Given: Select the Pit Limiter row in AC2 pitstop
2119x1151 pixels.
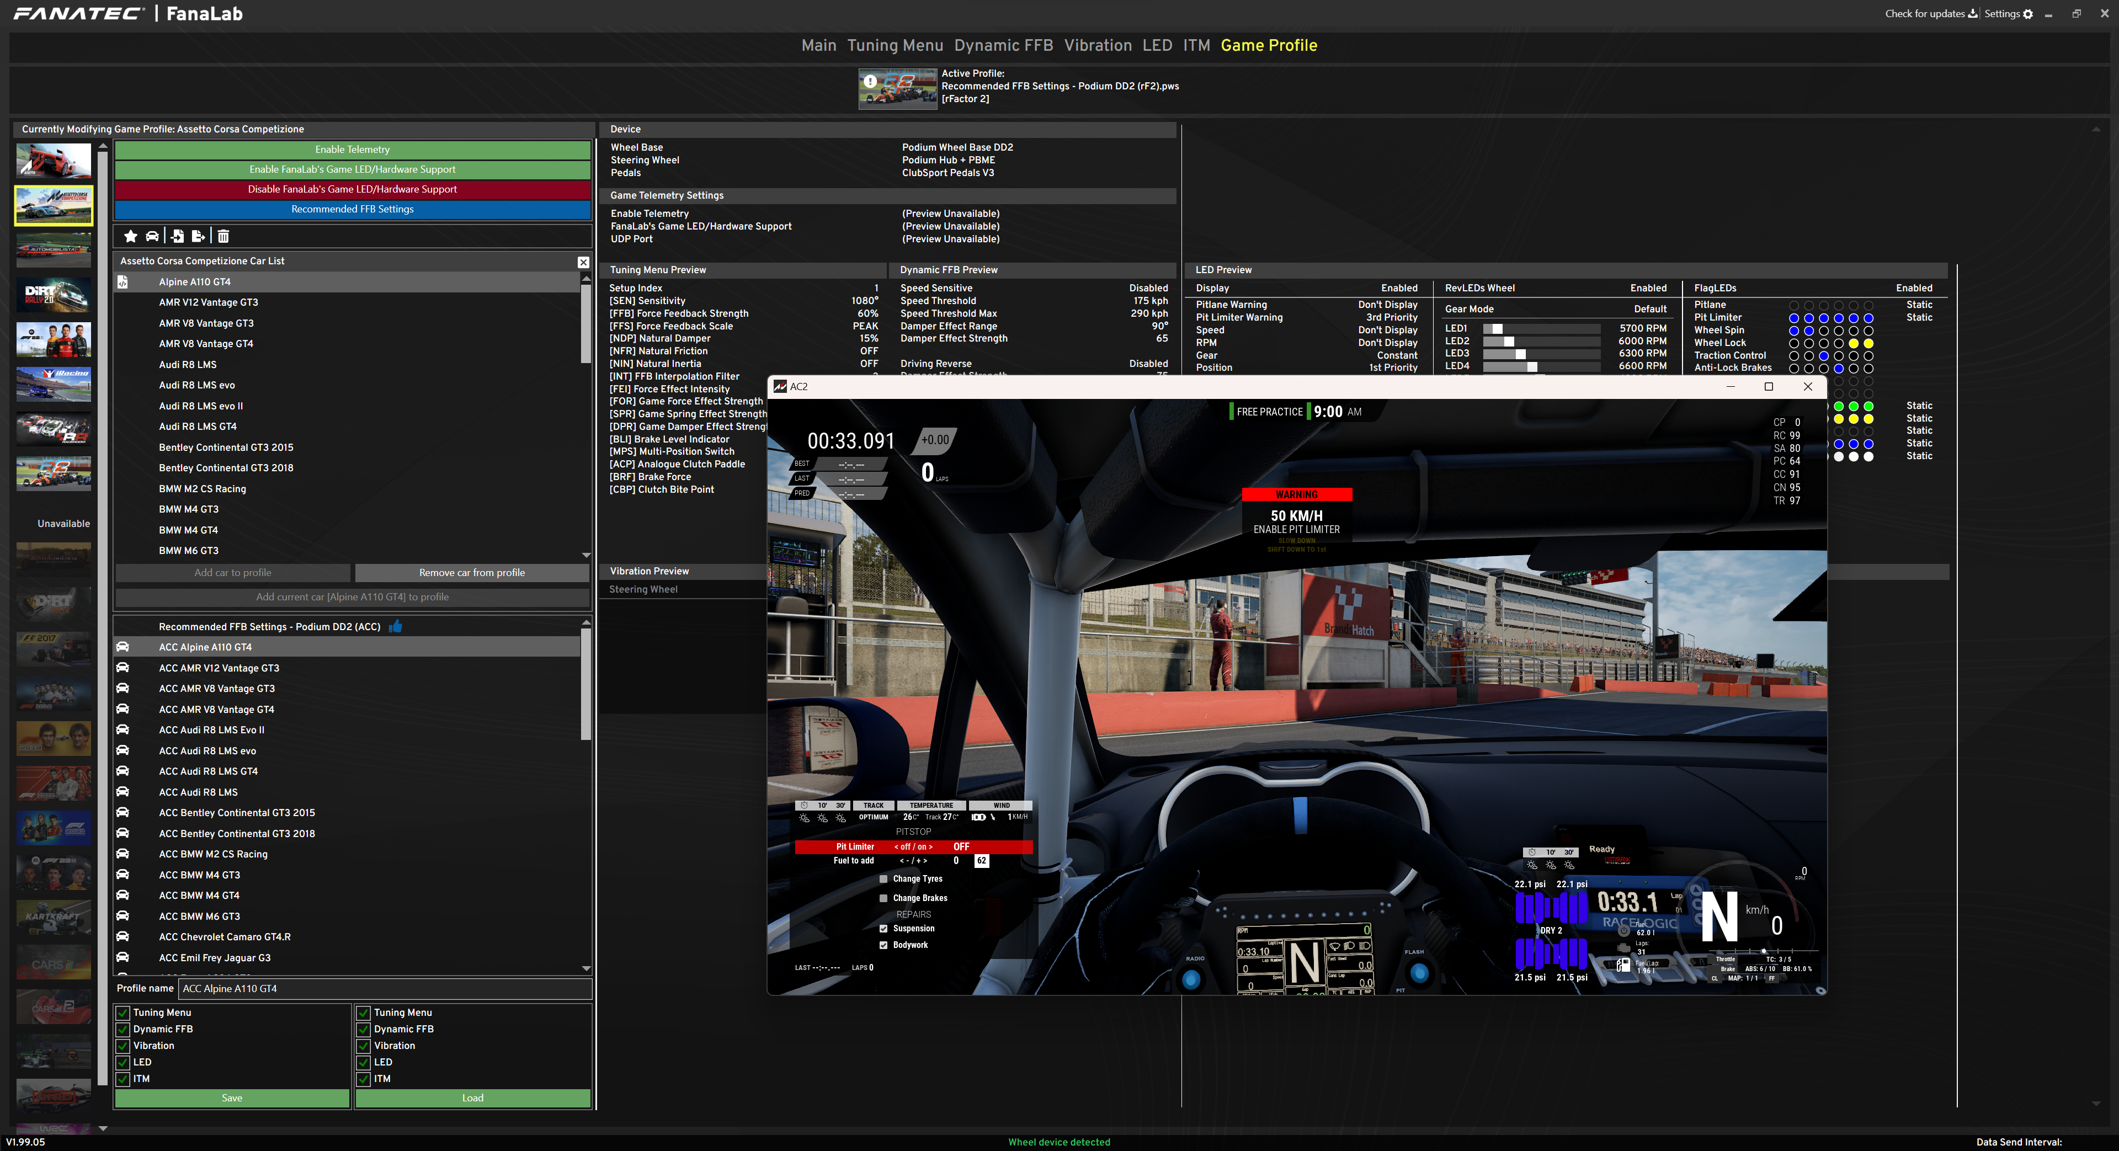Looking at the screenshot, I should [x=913, y=846].
